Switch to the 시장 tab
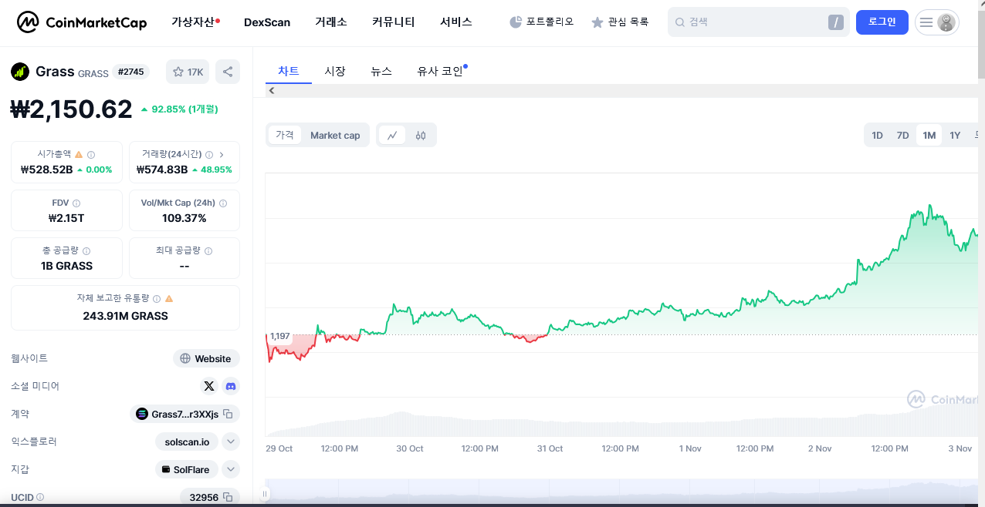 pyautogui.click(x=335, y=71)
